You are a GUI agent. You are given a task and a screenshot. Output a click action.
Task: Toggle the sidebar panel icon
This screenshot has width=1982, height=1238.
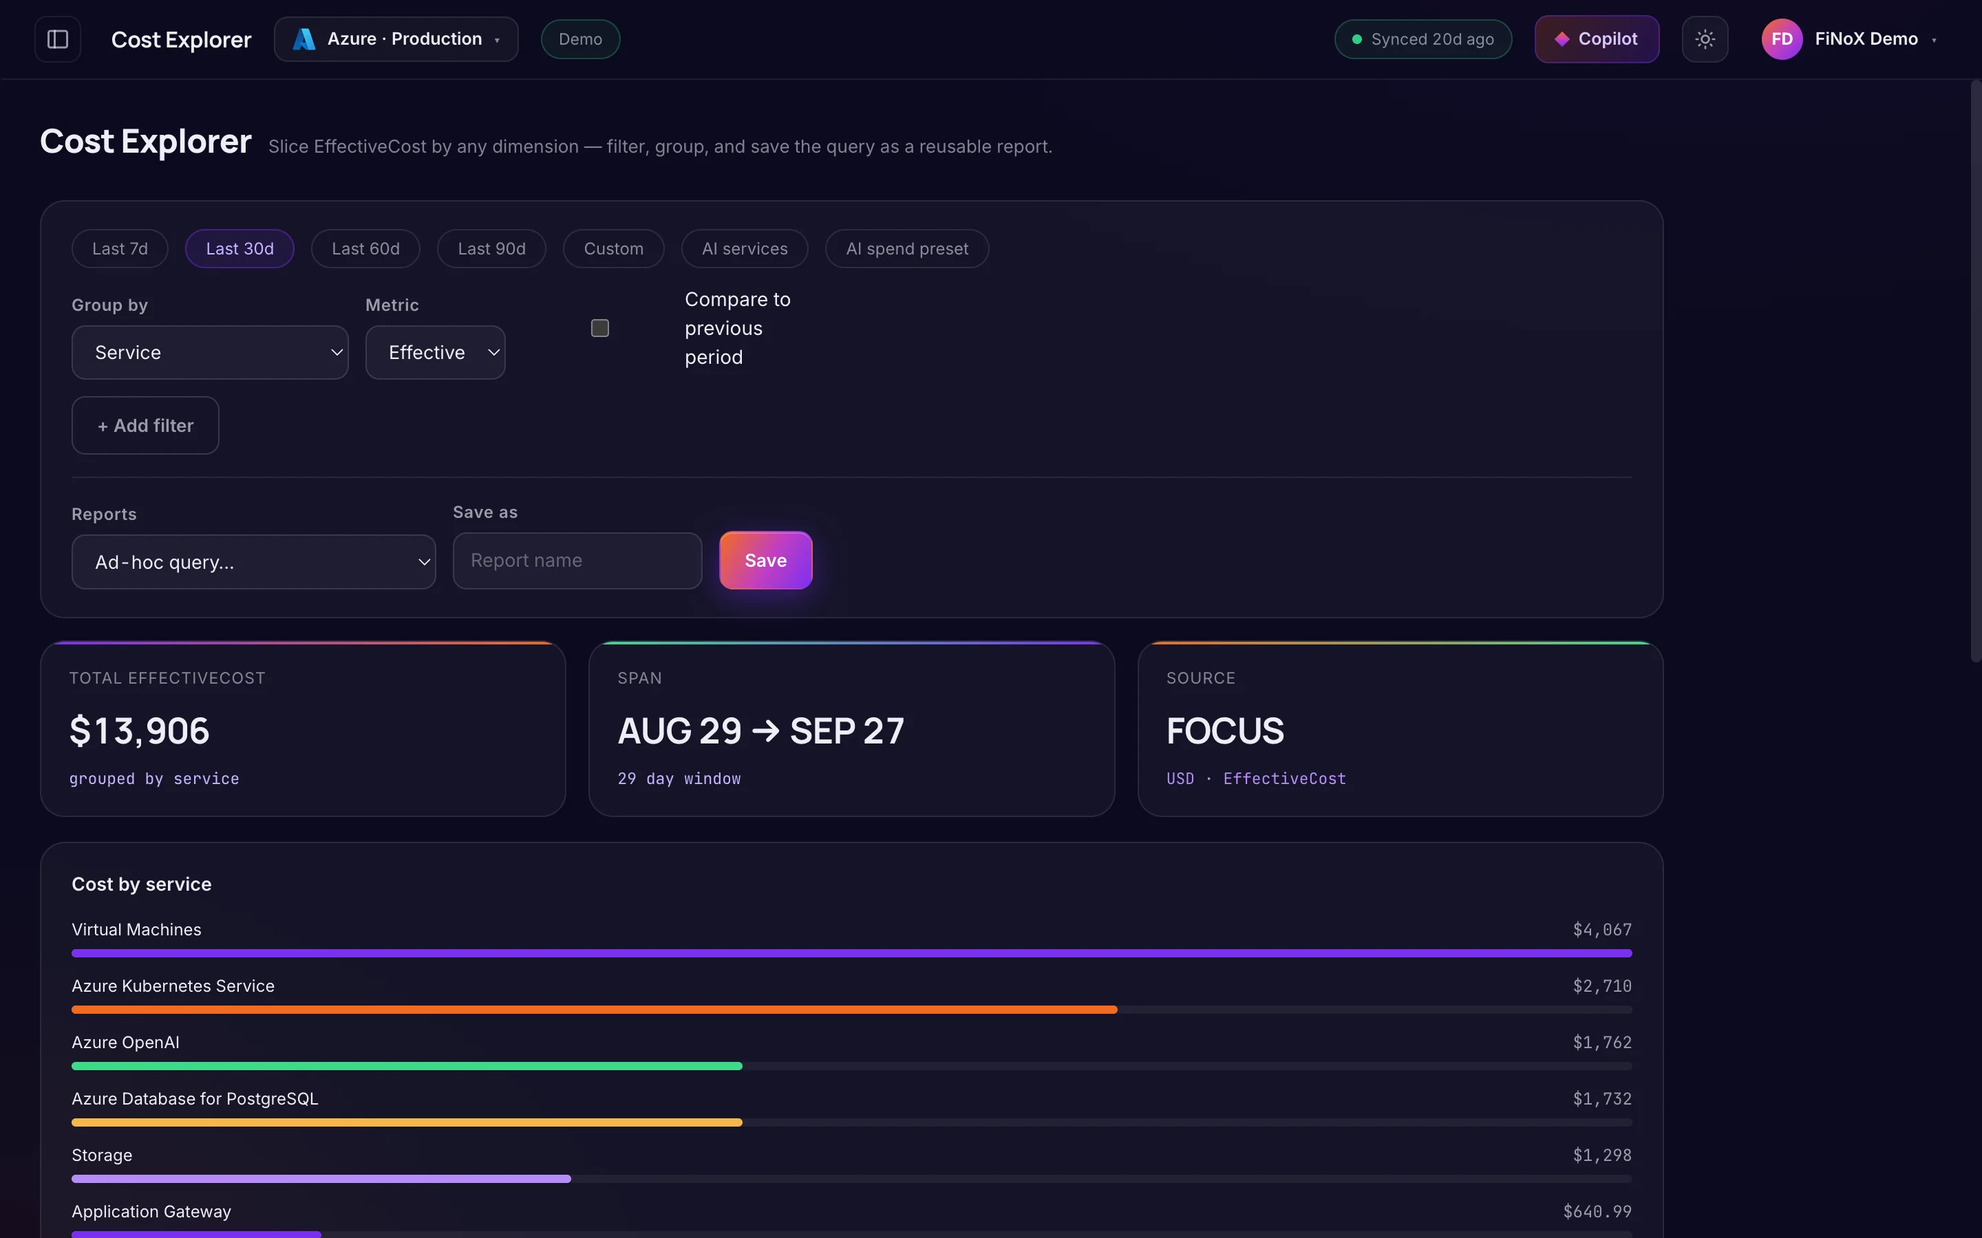(57, 39)
